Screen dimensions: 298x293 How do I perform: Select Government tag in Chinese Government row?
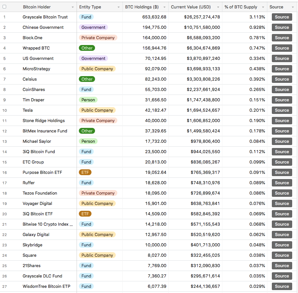(93, 28)
